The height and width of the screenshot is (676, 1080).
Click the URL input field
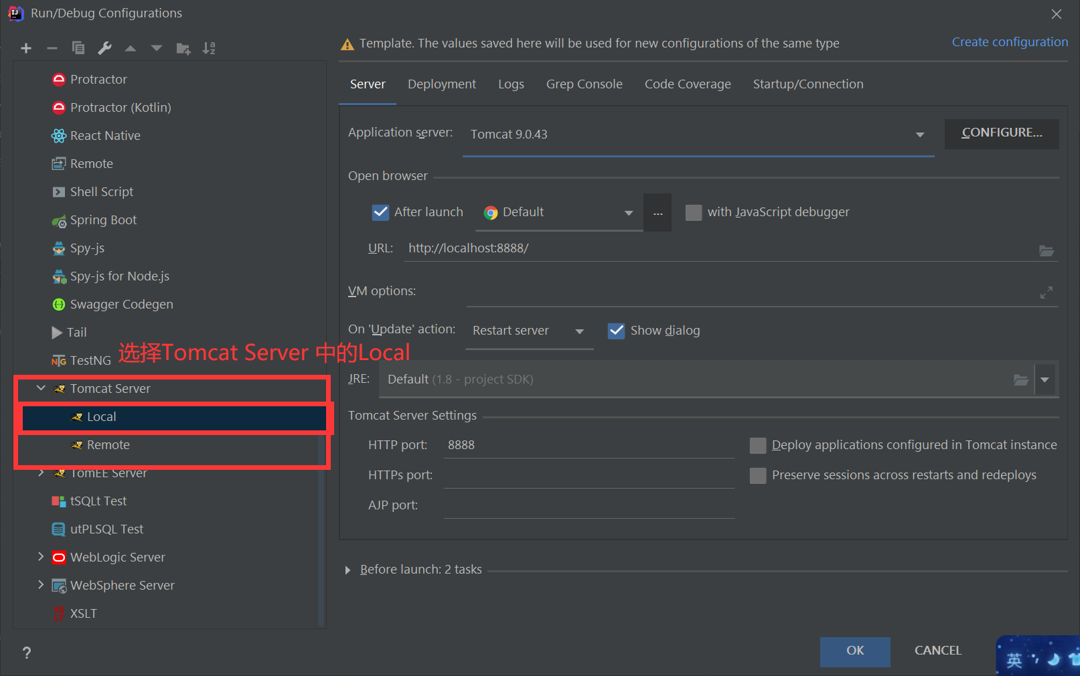(x=720, y=248)
